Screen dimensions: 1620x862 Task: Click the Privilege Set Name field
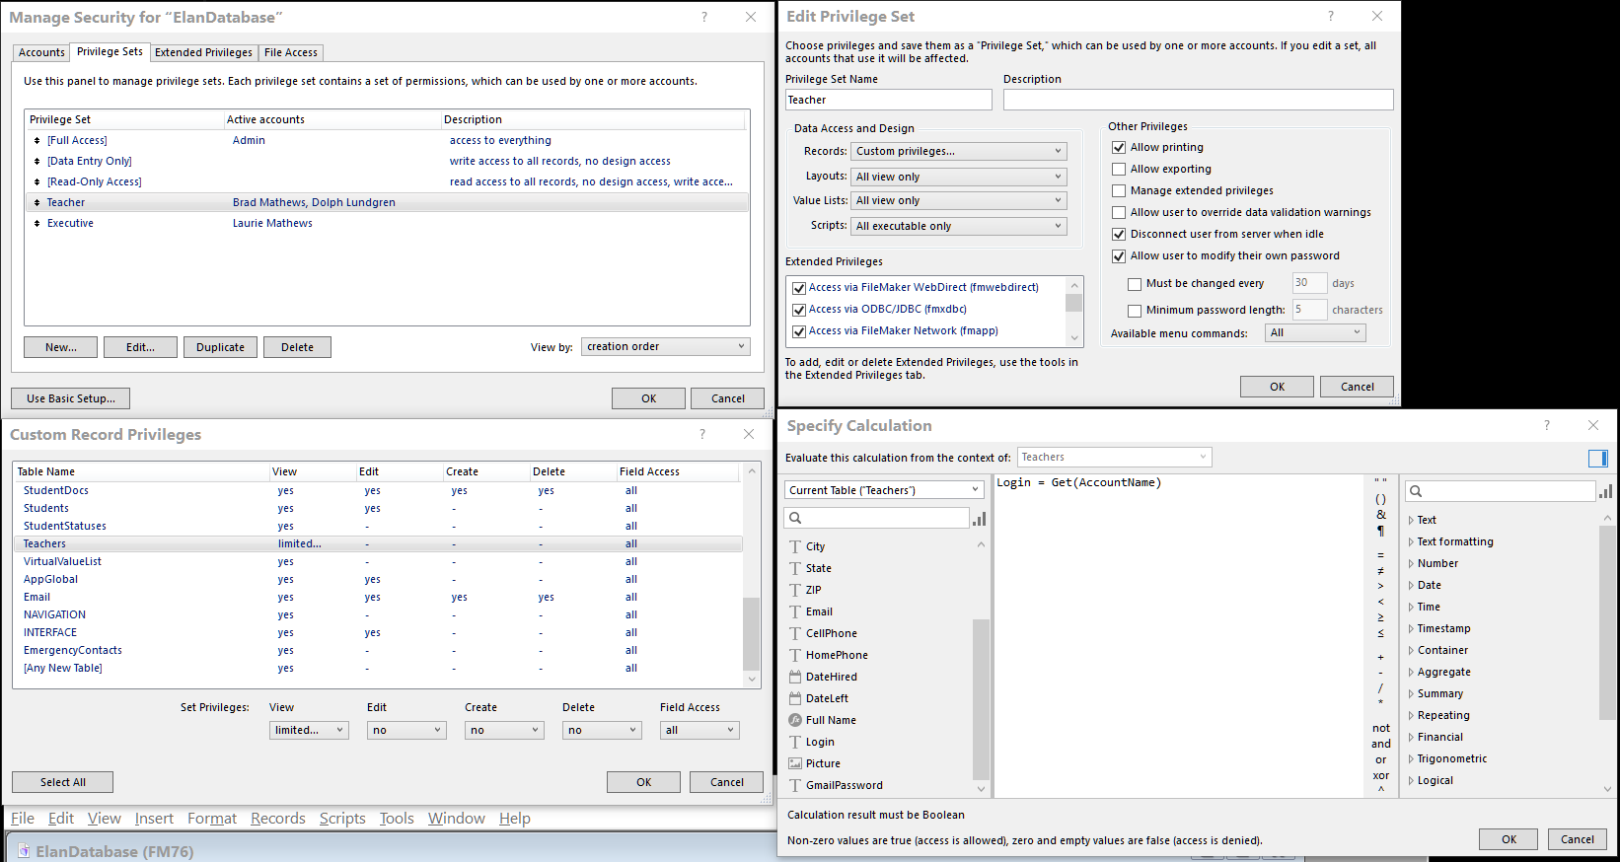(x=888, y=100)
